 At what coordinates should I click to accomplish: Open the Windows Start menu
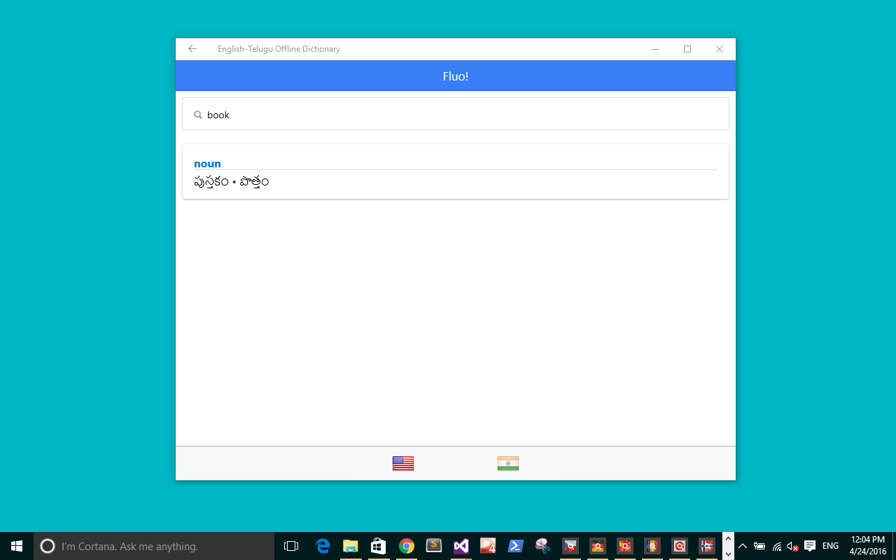click(17, 546)
